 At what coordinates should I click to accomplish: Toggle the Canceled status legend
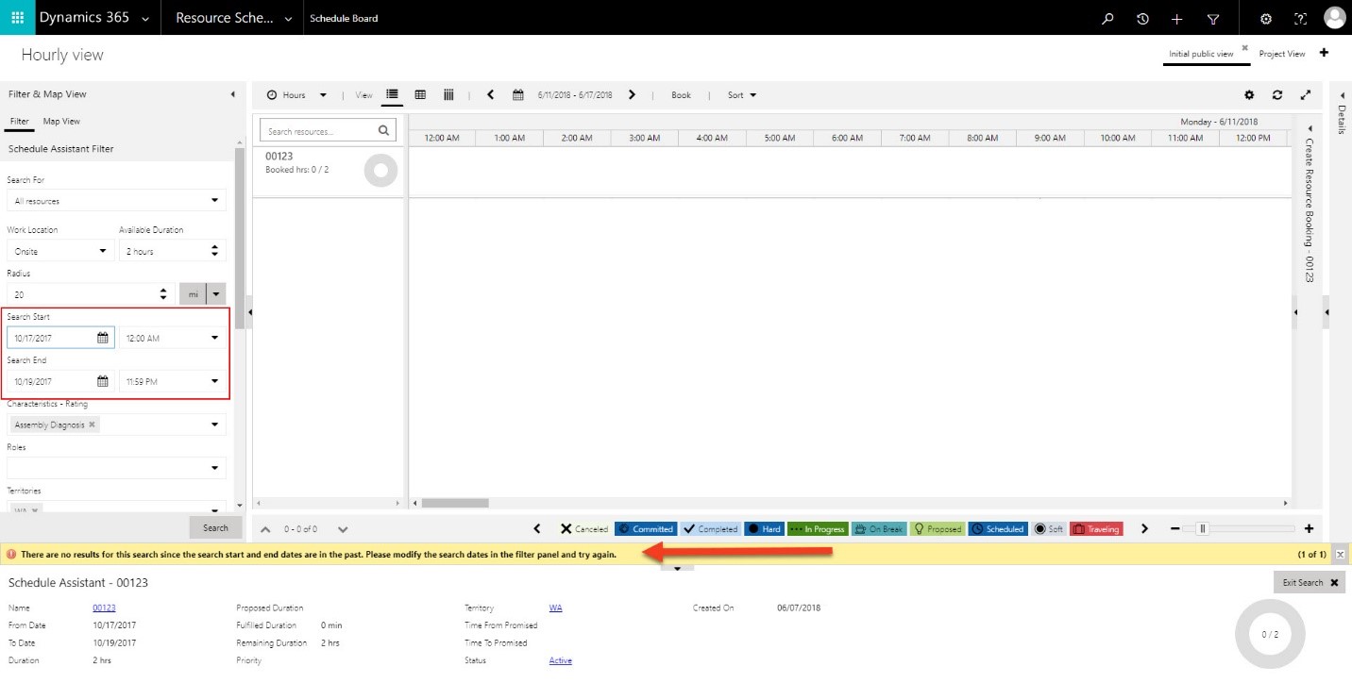[x=584, y=529]
